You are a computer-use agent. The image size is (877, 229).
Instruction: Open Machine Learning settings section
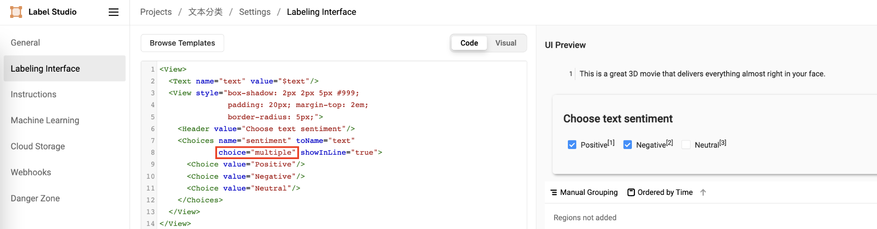click(64, 120)
